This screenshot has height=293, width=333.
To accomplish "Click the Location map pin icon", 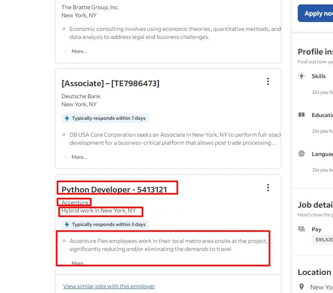I will coord(301,287).
